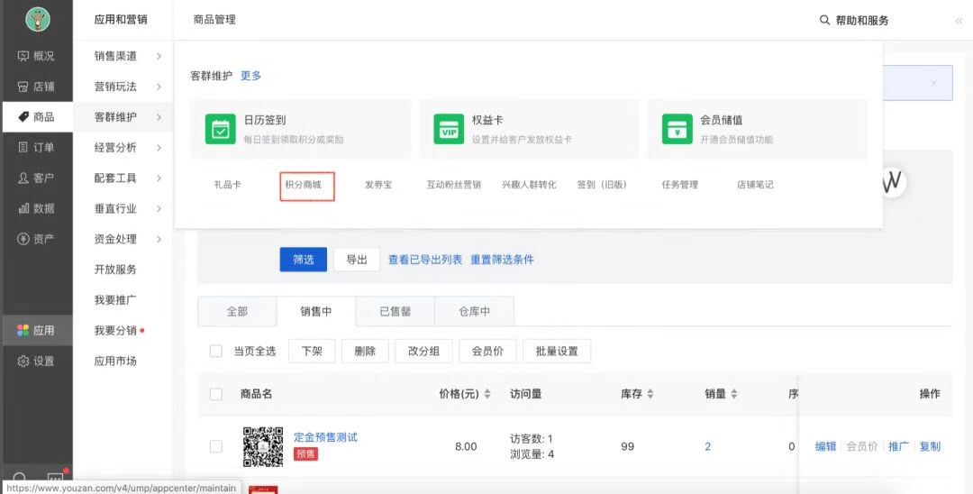Open the 查看已导出列表 link
The image size is (973, 494).
pyautogui.click(x=425, y=260)
